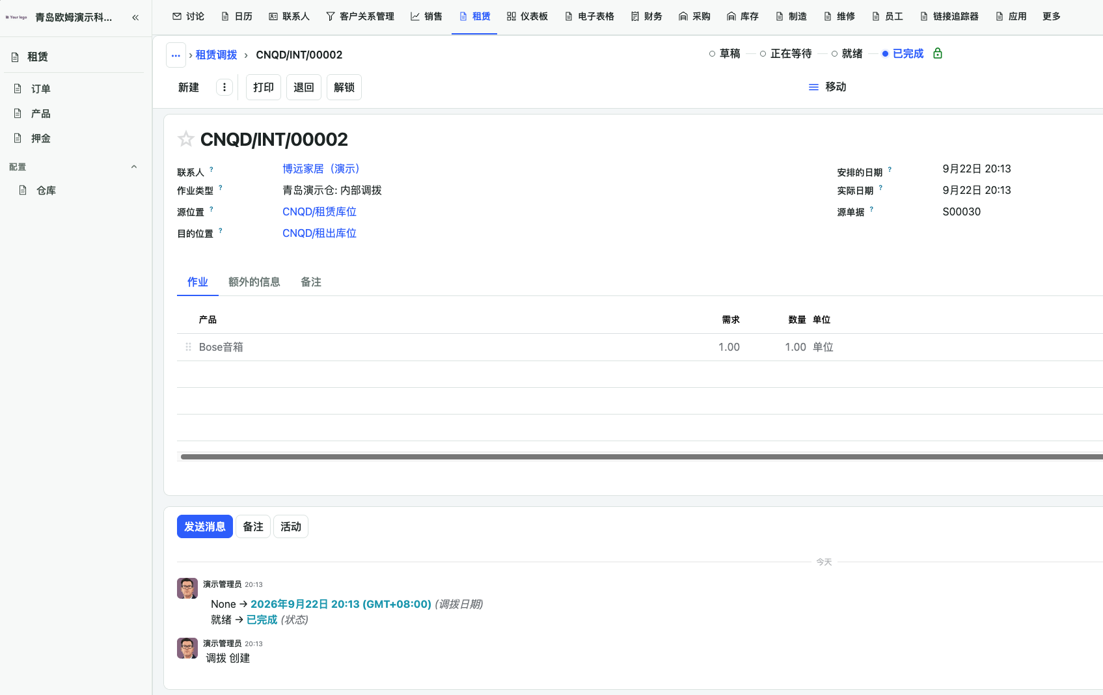The image size is (1103, 695).
Task: Open the 博远家居（演示）contact link
Action: point(321,169)
